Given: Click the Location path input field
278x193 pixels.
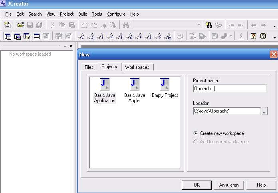Looking at the screenshot, I should click(x=227, y=111).
